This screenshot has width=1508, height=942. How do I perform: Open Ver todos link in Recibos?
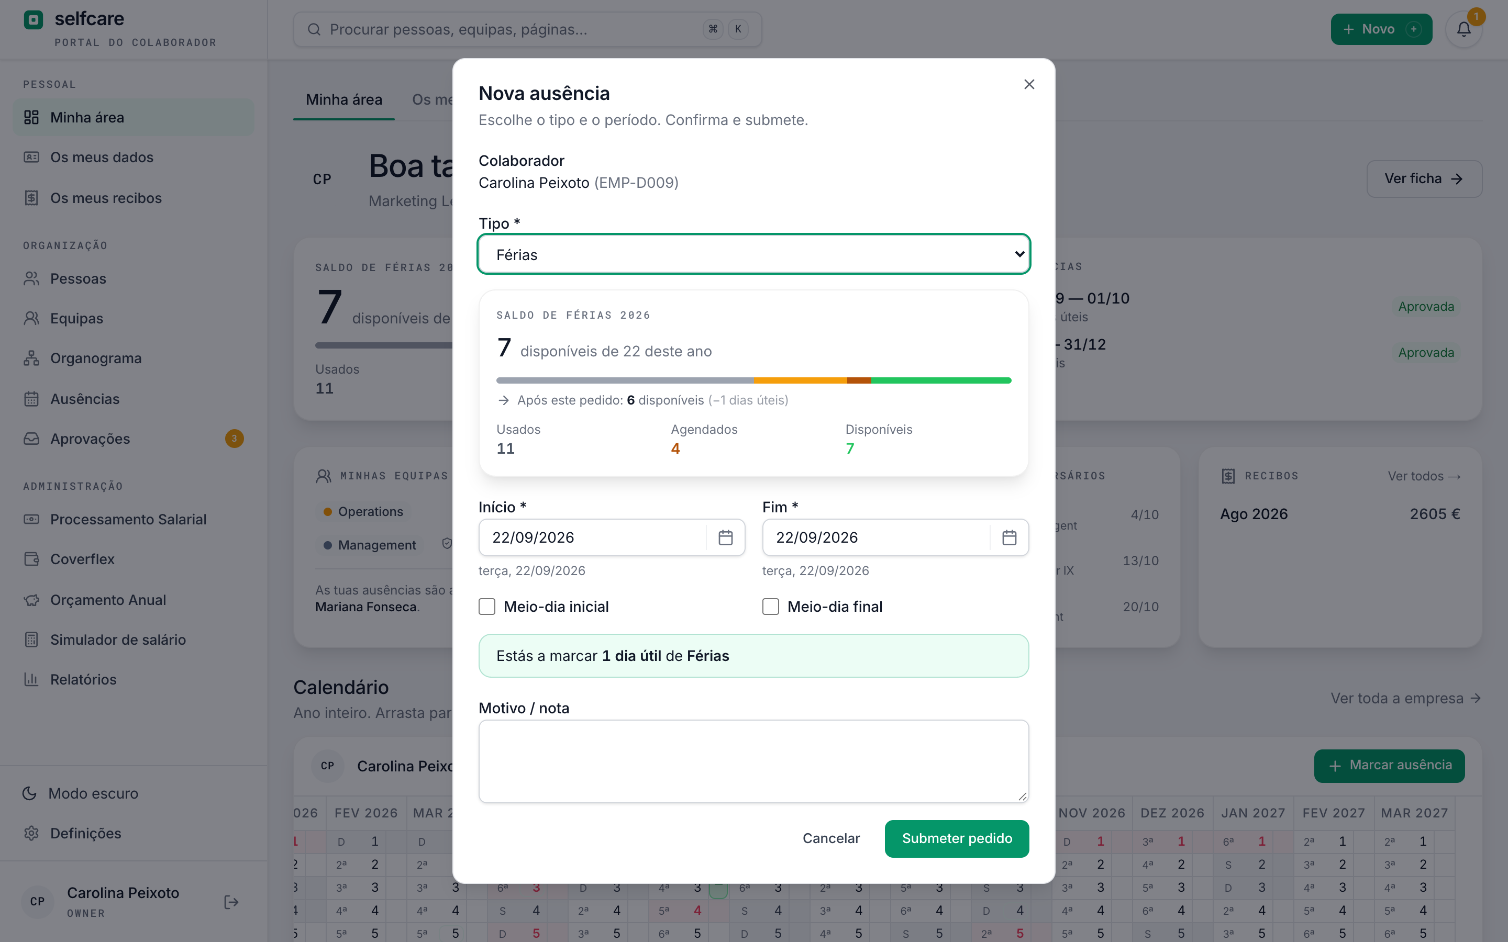pyautogui.click(x=1424, y=476)
